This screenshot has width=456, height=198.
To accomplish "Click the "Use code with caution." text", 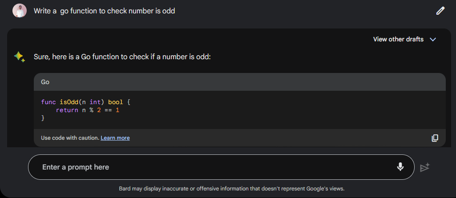I will (x=70, y=138).
